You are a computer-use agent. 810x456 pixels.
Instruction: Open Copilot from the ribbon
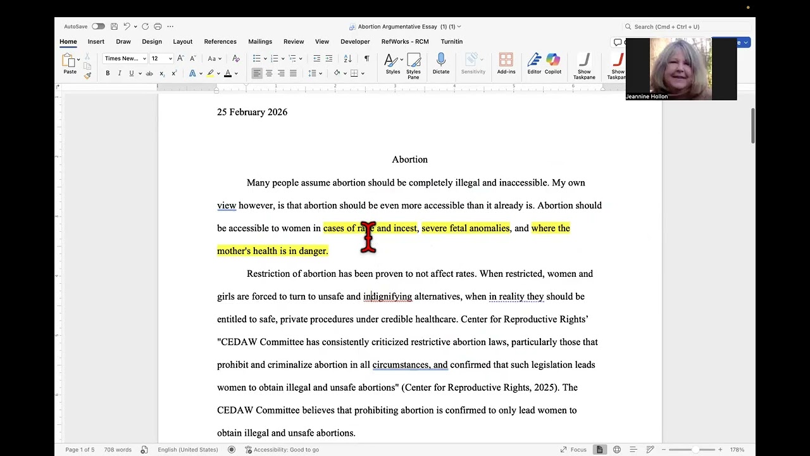(x=553, y=63)
